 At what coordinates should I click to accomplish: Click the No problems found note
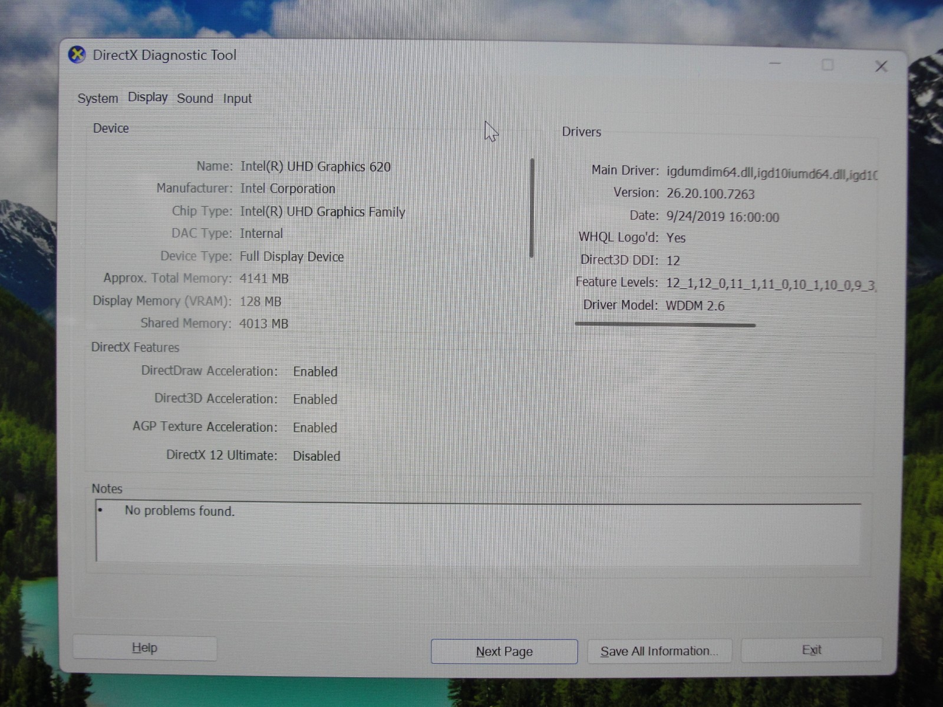[180, 511]
